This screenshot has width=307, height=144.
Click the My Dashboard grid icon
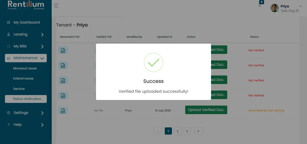point(8,23)
